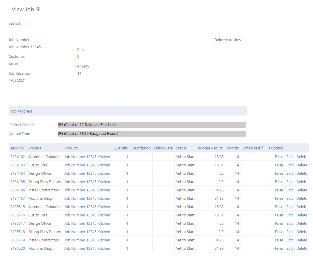Delete task 8135518 Fitting Pulls Factory
The image size is (313, 256).
[x=302, y=232]
